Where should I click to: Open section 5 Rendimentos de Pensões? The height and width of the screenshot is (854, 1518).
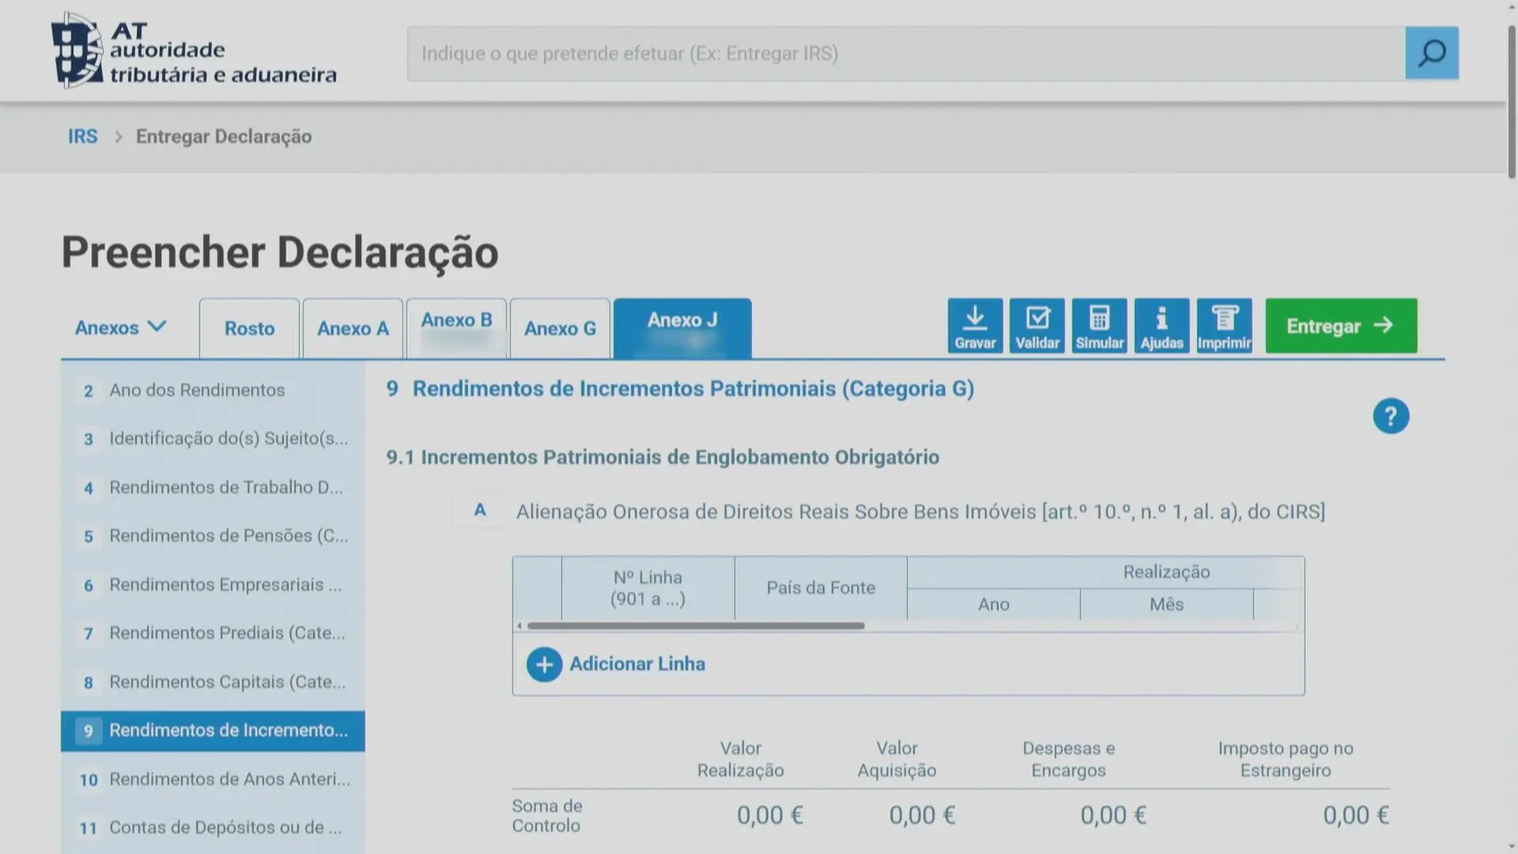[213, 536]
